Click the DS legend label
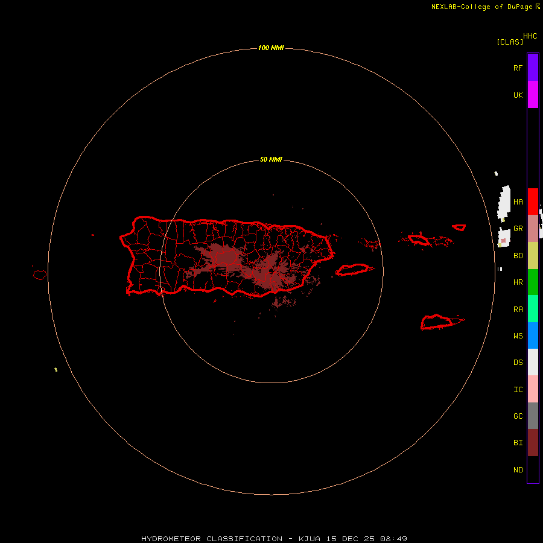 [518, 362]
